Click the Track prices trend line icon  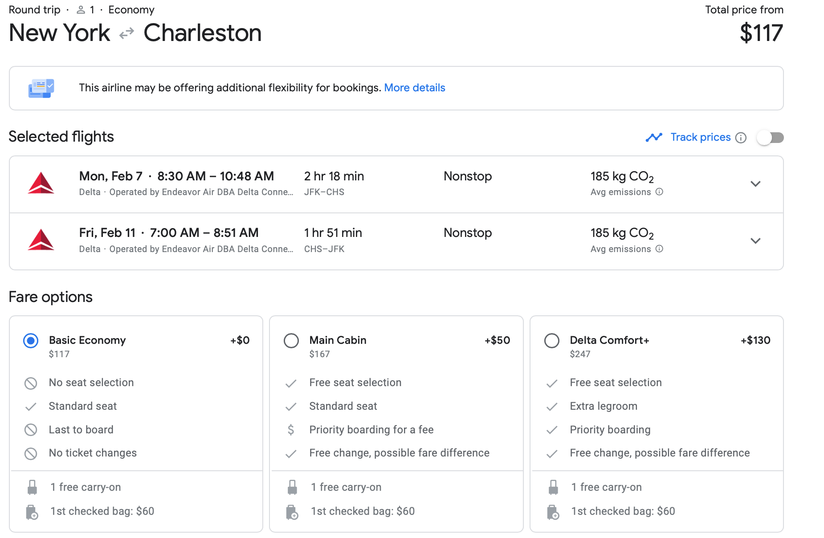pos(654,137)
